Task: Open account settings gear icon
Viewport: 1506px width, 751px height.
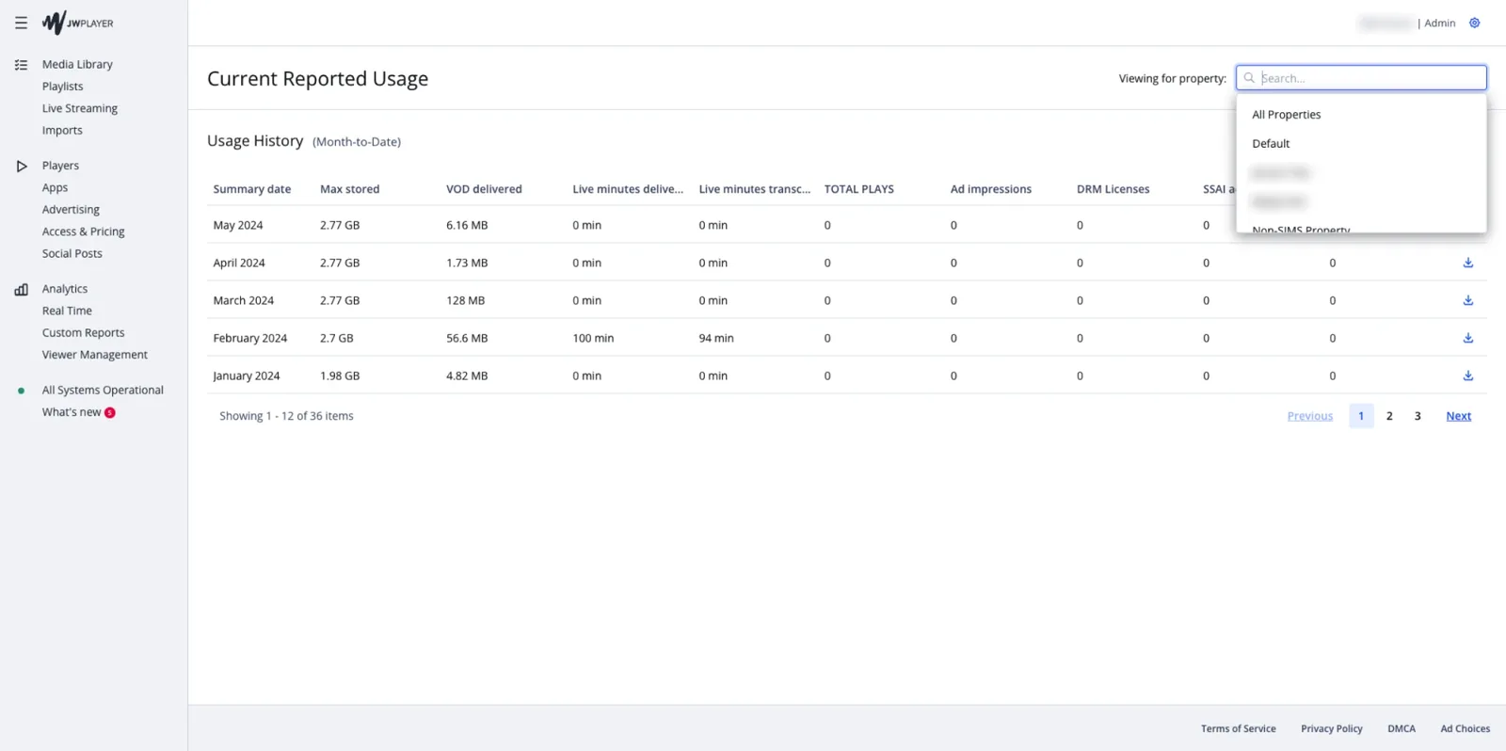Action: (1474, 23)
